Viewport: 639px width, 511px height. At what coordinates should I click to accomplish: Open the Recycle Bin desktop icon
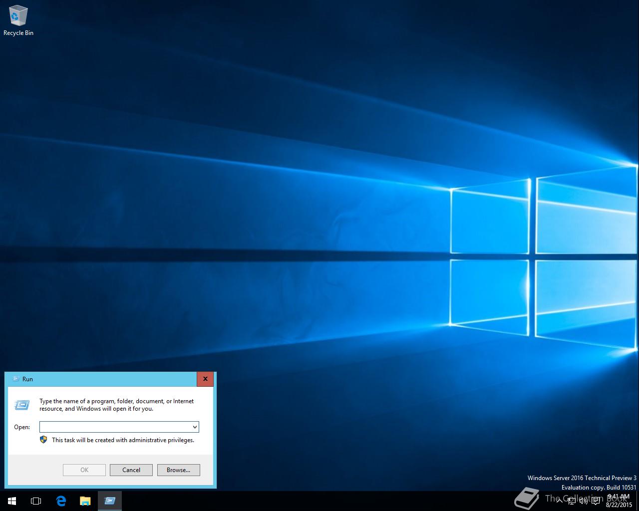[18, 21]
